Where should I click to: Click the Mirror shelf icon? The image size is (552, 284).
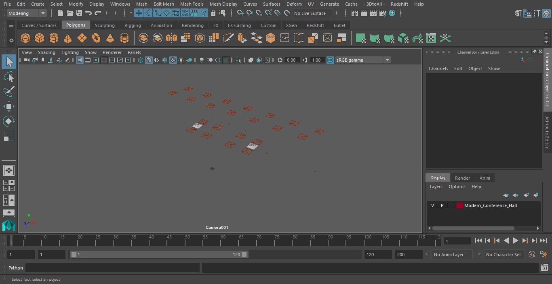point(171,38)
